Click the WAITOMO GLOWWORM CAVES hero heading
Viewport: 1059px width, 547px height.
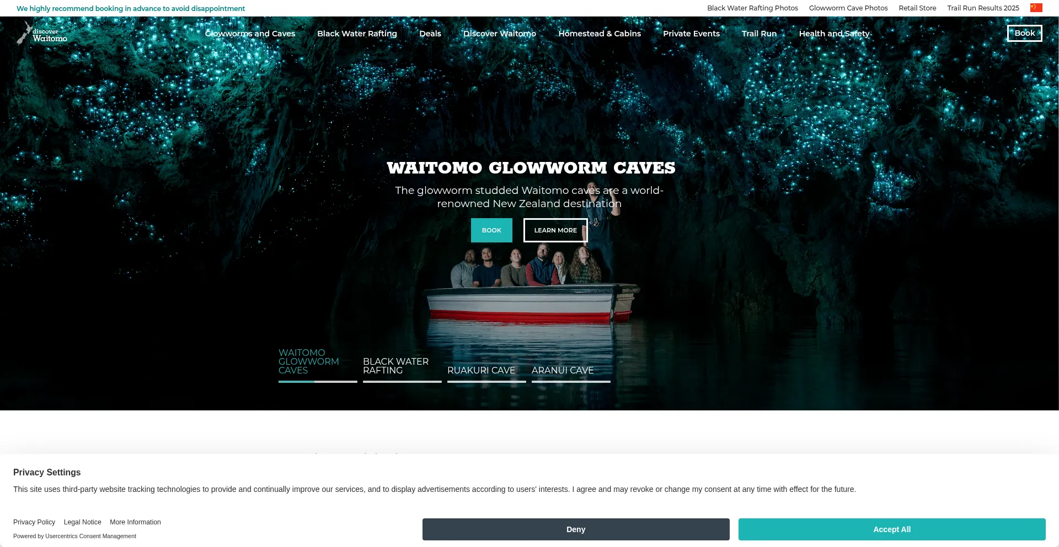coord(531,168)
